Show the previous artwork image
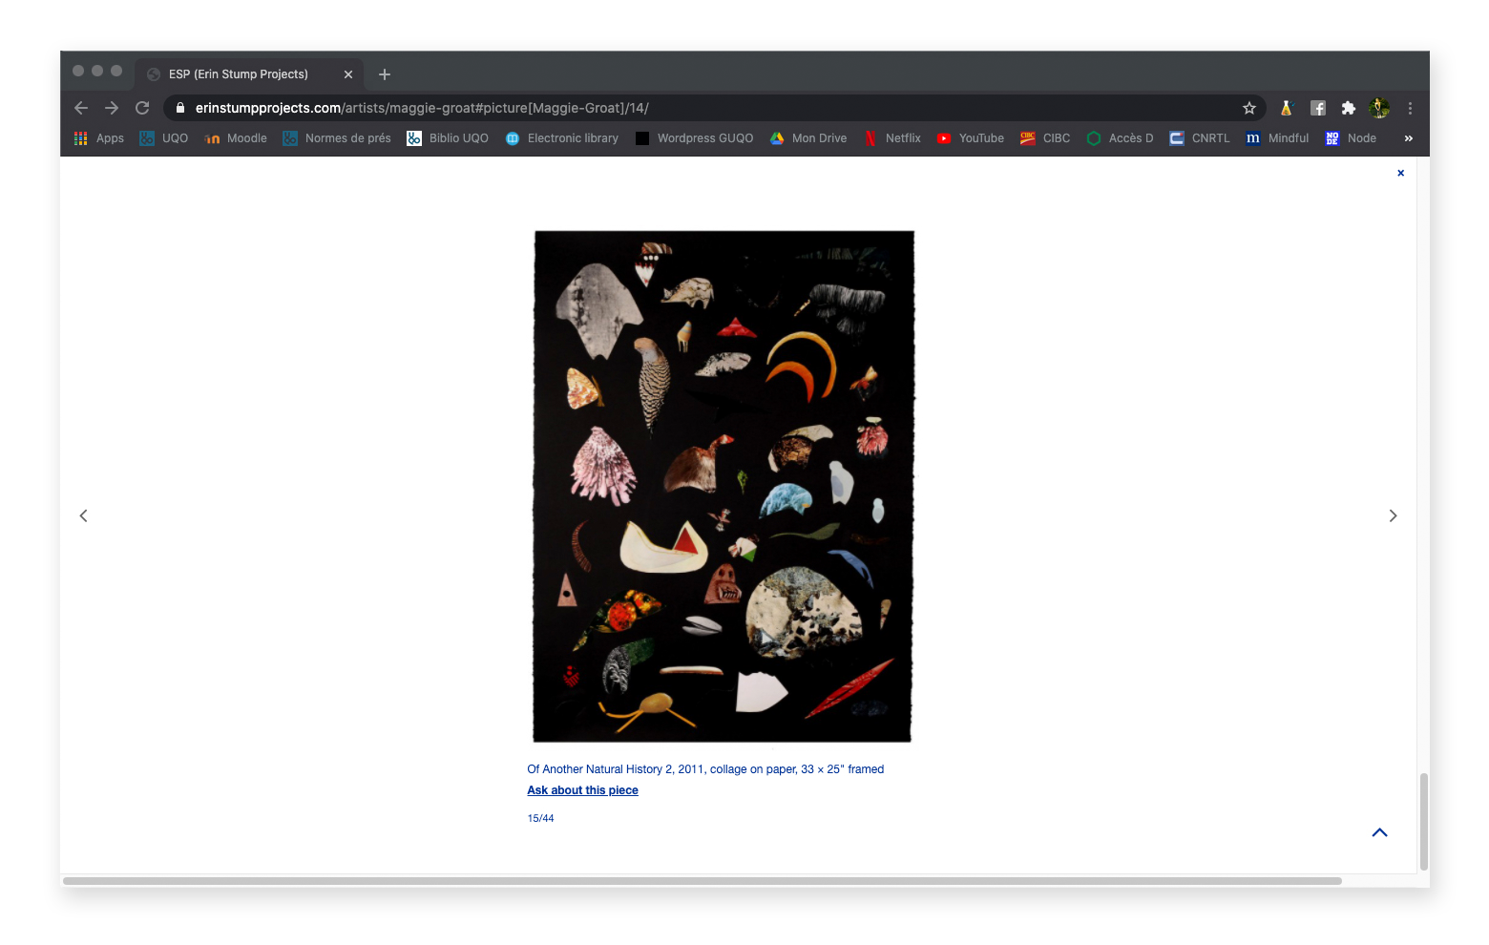 click(x=84, y=515)
